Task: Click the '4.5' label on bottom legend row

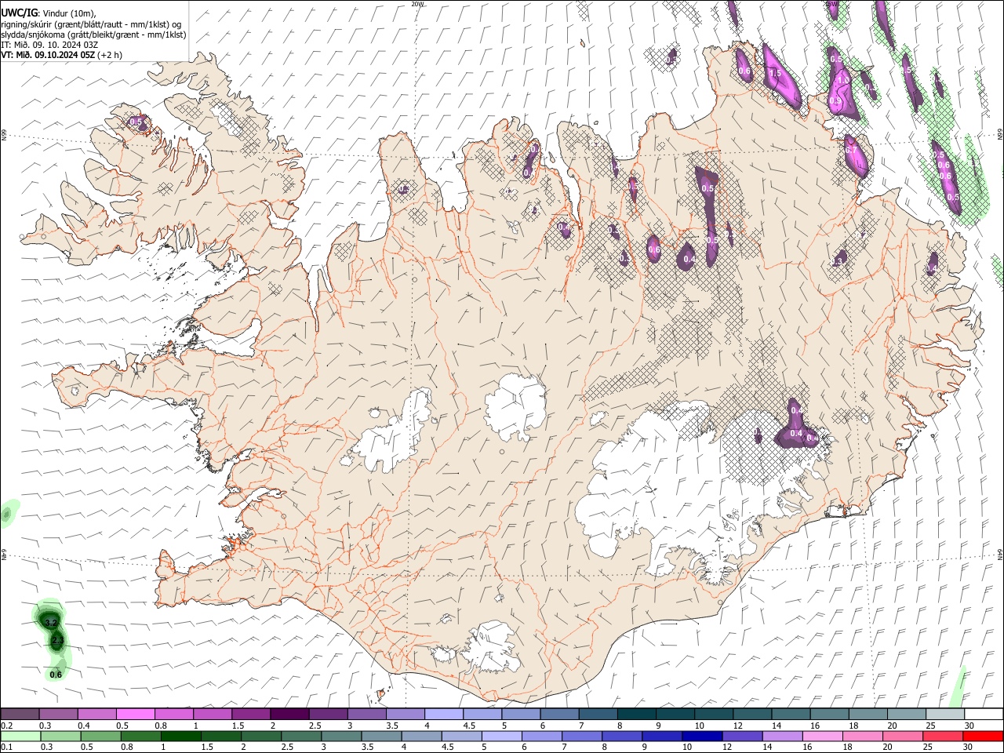Action: coord(448,747)
